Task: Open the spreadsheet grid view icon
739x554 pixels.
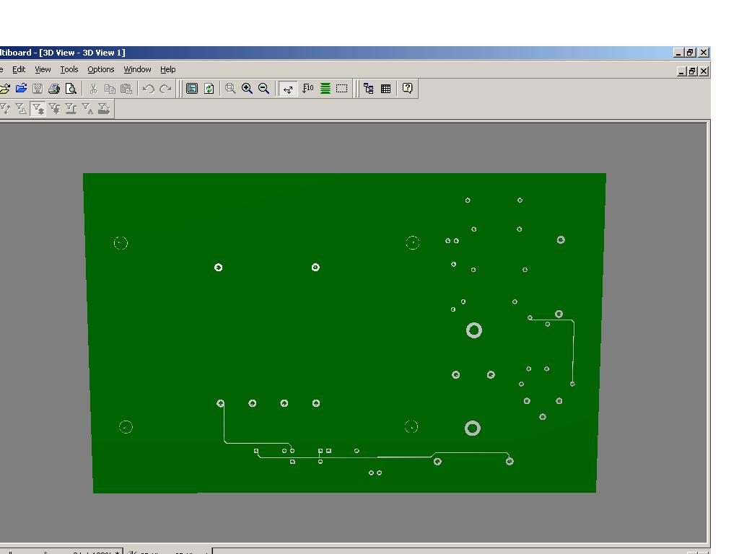Action: coord(386,89)
